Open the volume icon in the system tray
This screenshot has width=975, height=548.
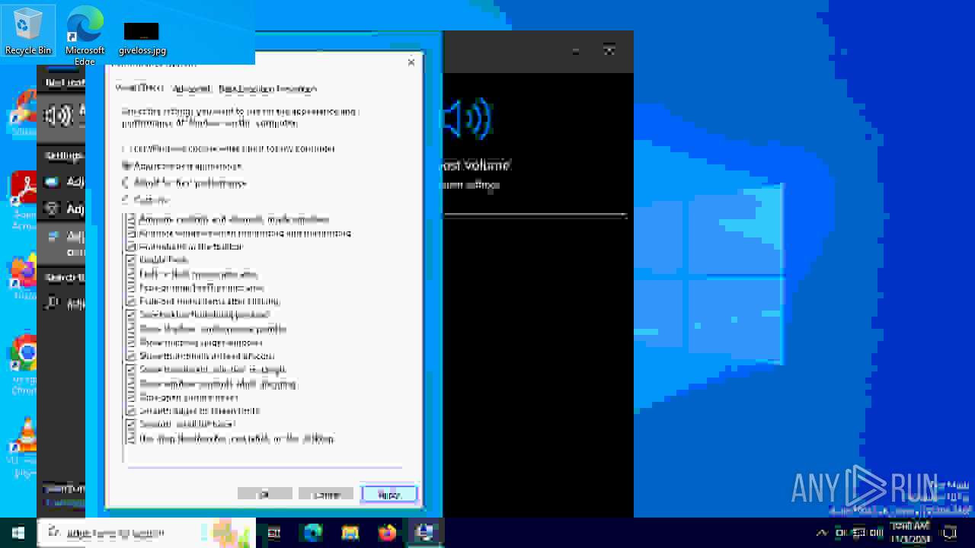(877, 533)
